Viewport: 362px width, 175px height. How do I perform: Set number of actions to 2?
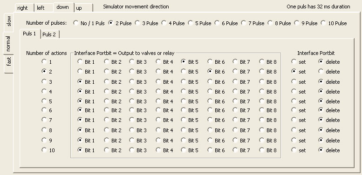[x=44, y=72]
